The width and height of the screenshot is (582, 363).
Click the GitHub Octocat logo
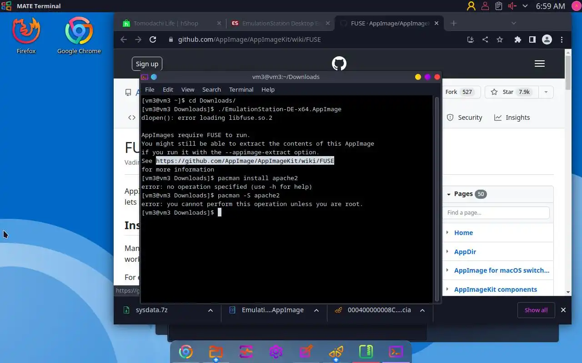(339, 64)
